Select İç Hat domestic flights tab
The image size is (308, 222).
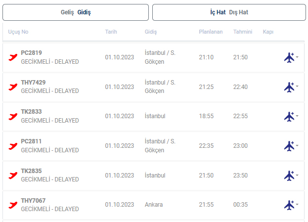(x=218, y=12)
